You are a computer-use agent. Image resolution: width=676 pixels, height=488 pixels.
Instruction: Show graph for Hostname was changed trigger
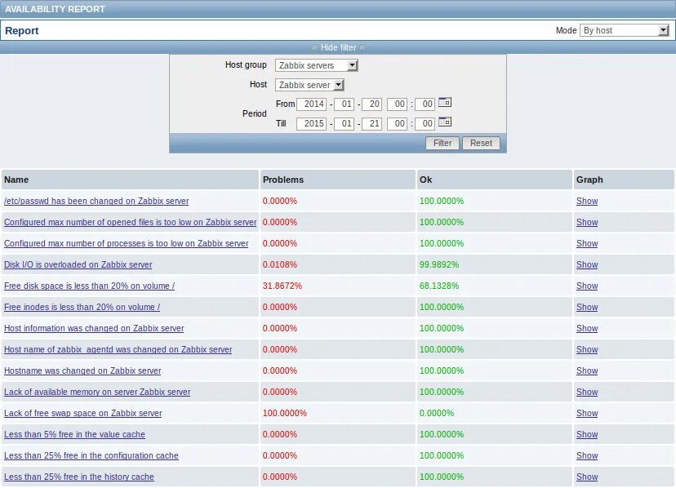[587, 370]
